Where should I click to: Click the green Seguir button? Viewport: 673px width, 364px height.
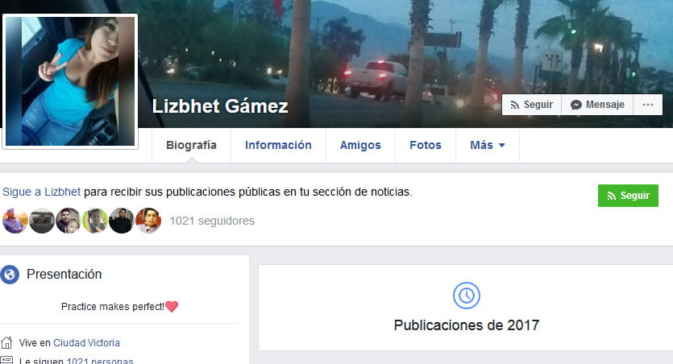[628, 196]
